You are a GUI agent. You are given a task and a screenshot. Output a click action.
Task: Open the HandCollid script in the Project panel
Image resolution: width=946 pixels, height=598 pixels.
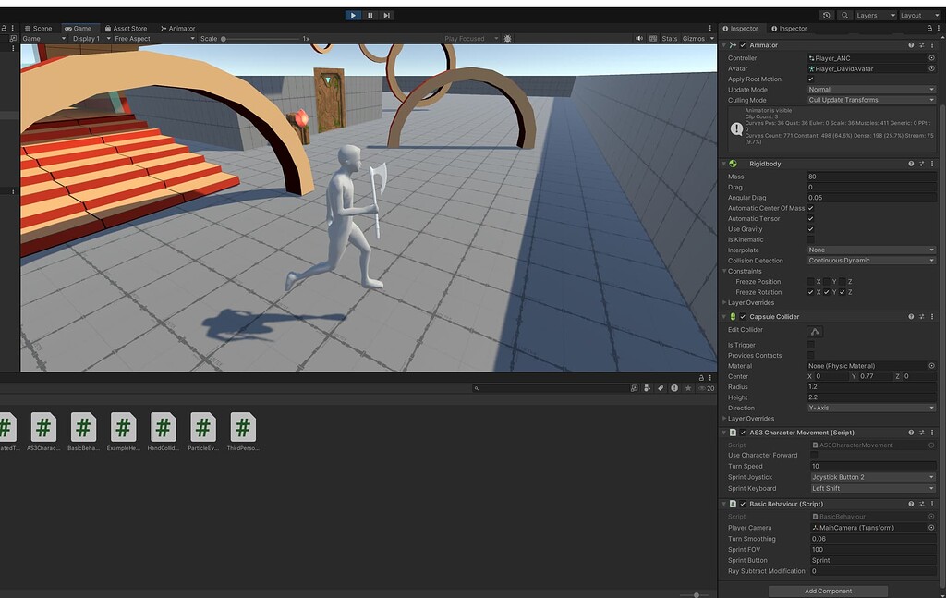163,428
